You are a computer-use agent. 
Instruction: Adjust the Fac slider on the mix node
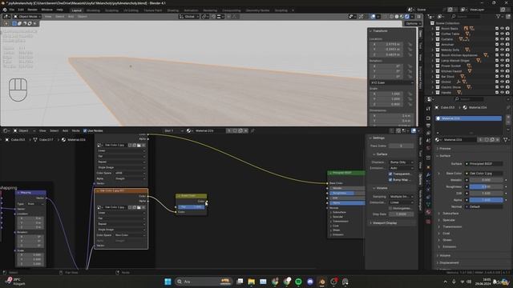tap(191, 206)
